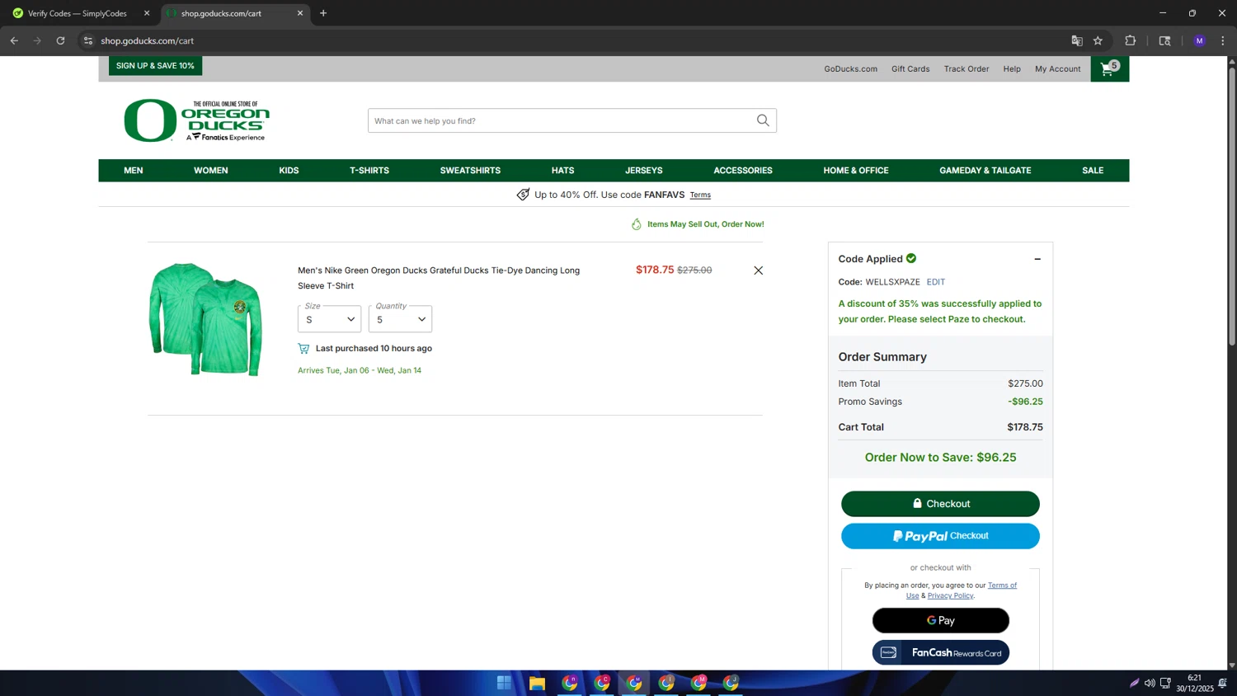Image resolution: width=1237 pixels, height=696 pixels.
Task: Open the Quantity dropdown showing 5
Action: pyautogui.click(x=400, y=318)
